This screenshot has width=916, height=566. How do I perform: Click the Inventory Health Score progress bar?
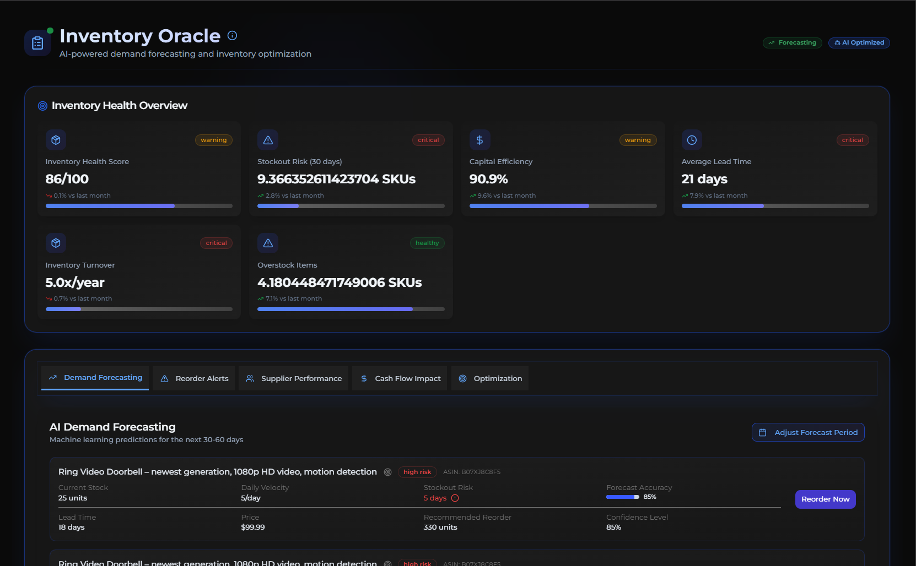(139, 206)
